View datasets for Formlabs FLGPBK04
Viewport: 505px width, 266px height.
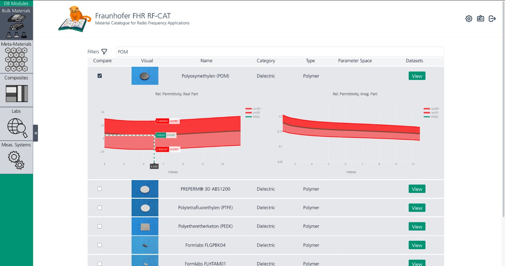417,245
